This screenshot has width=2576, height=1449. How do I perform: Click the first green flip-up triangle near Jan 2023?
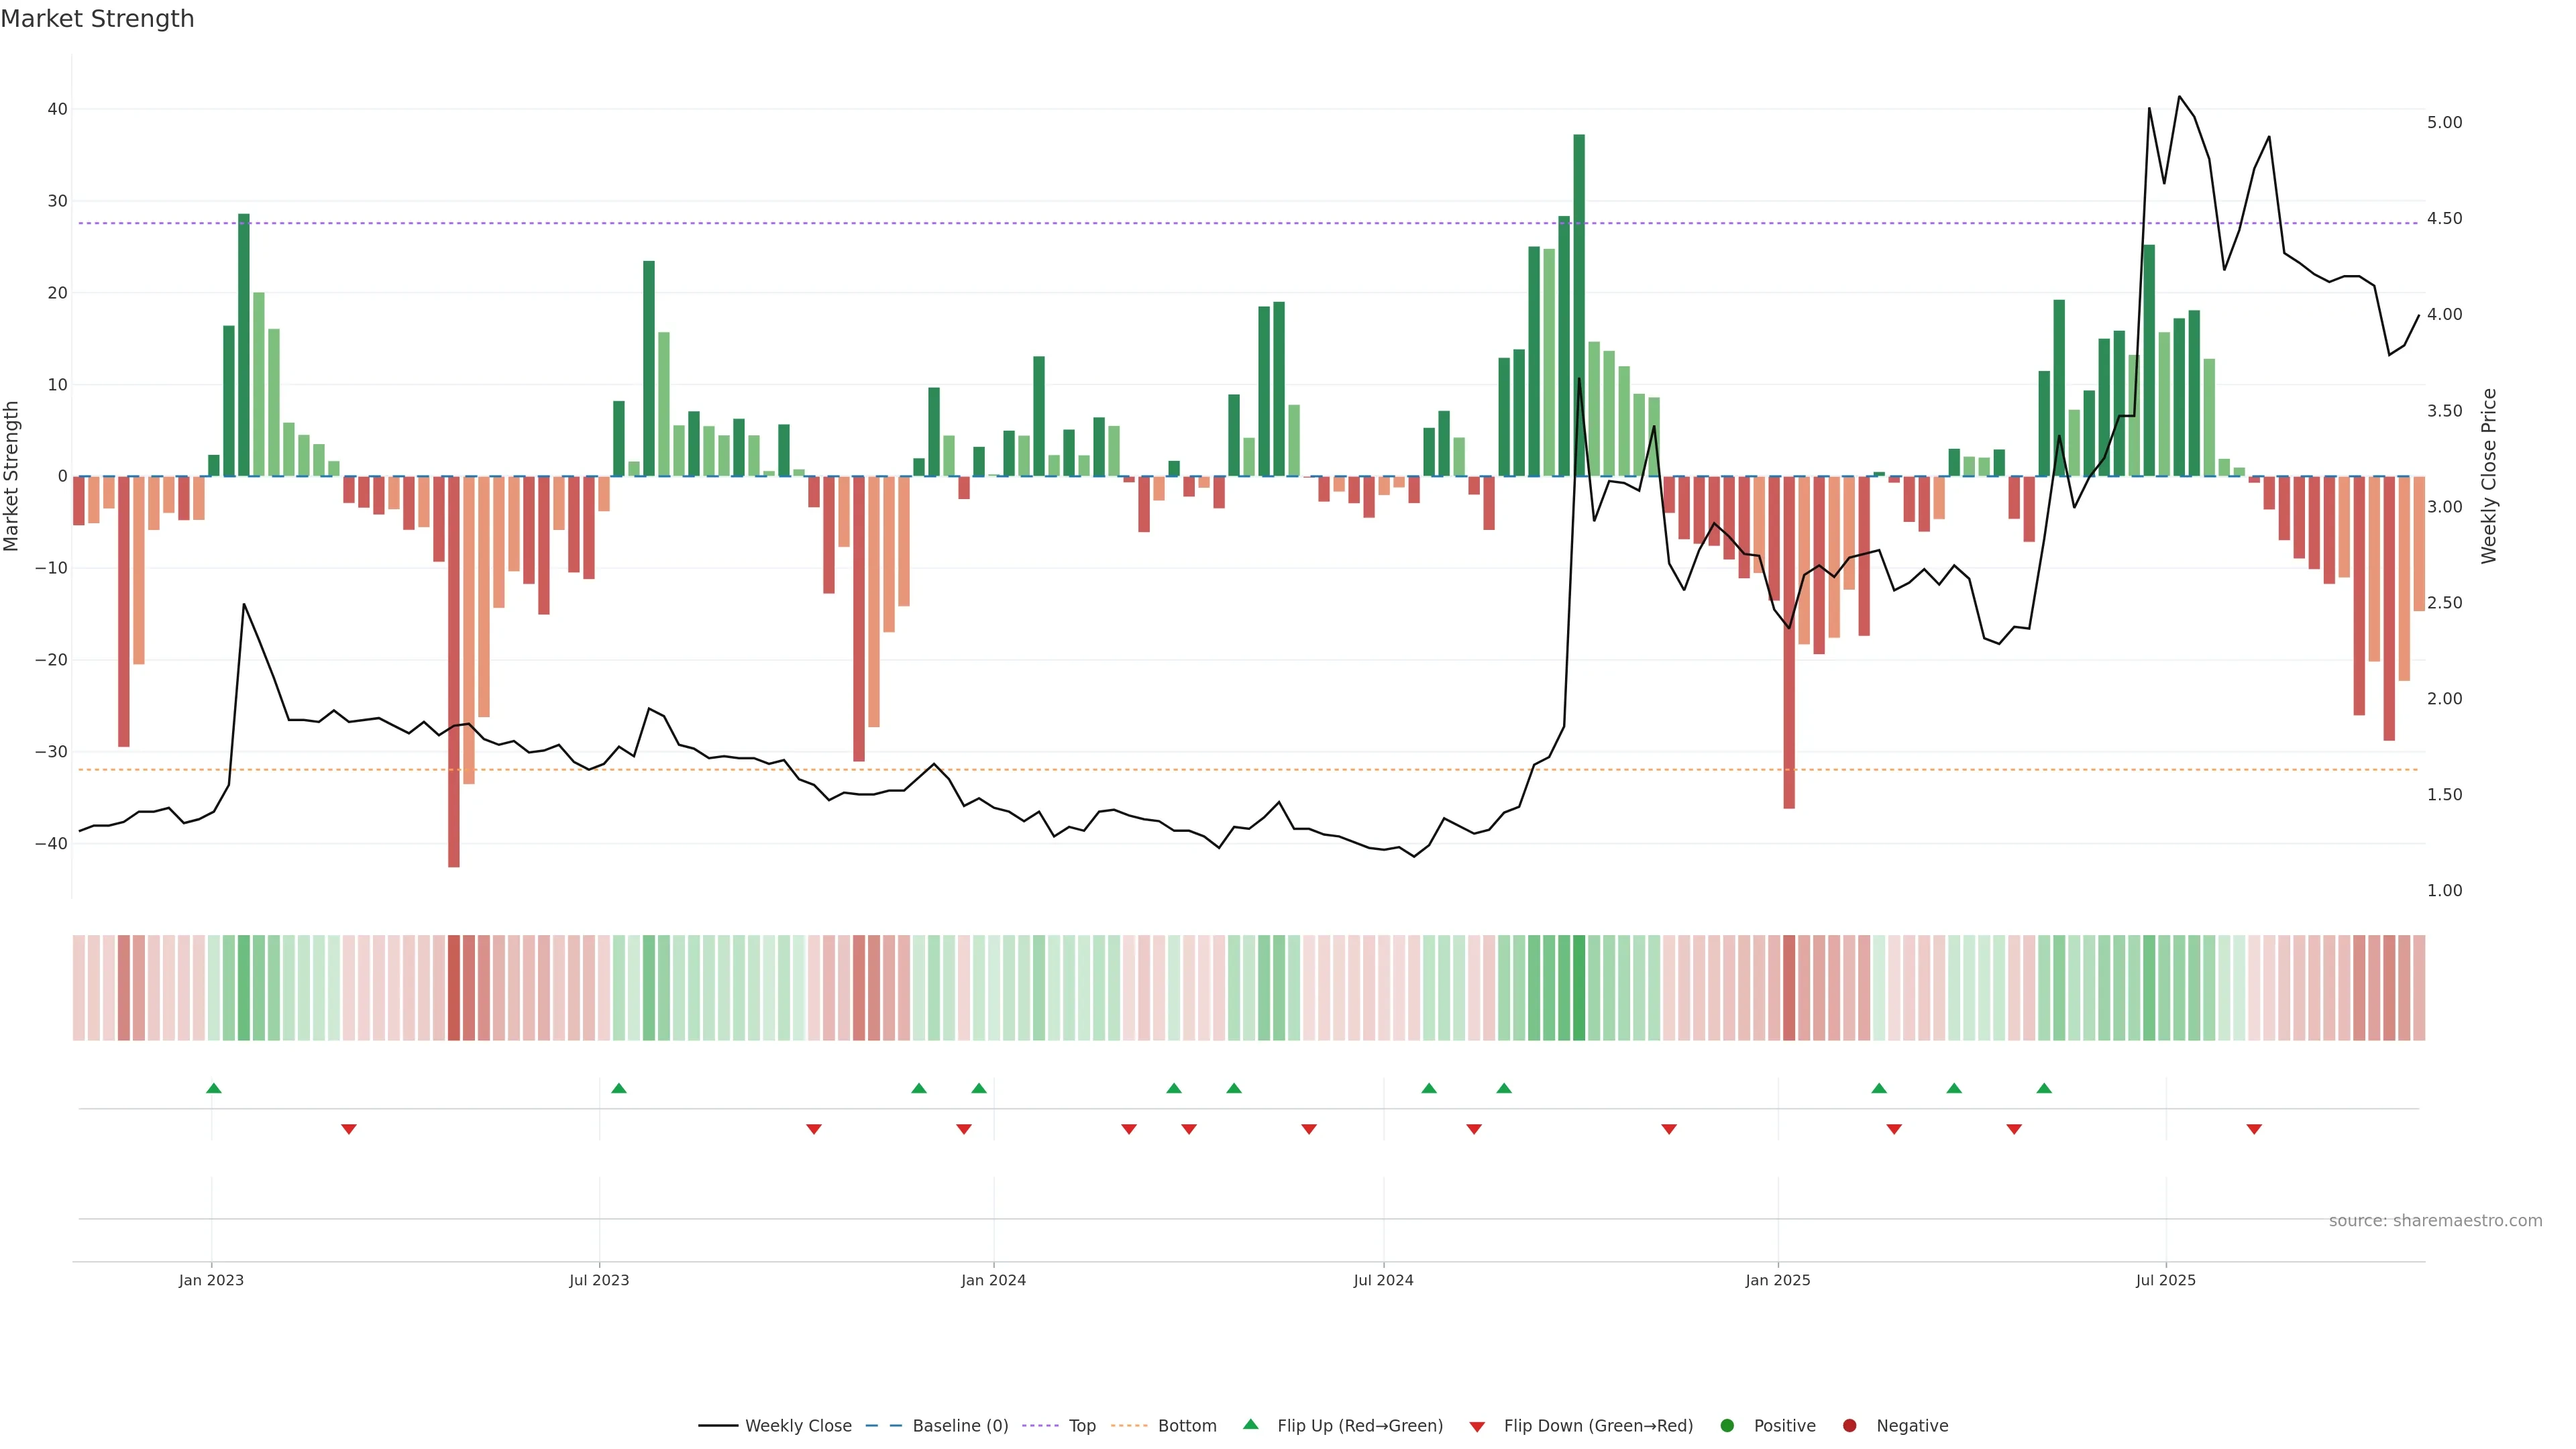pyautogui.click(x=213, y=1088)
